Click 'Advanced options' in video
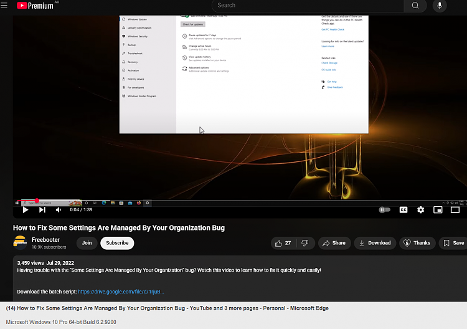Screen dimensions: 467x329 click(x=199, y=68)
